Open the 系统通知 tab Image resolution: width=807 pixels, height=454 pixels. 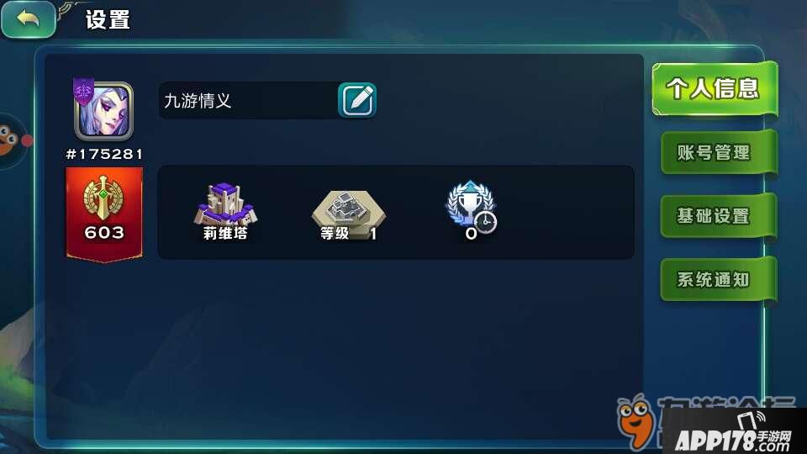717,279
